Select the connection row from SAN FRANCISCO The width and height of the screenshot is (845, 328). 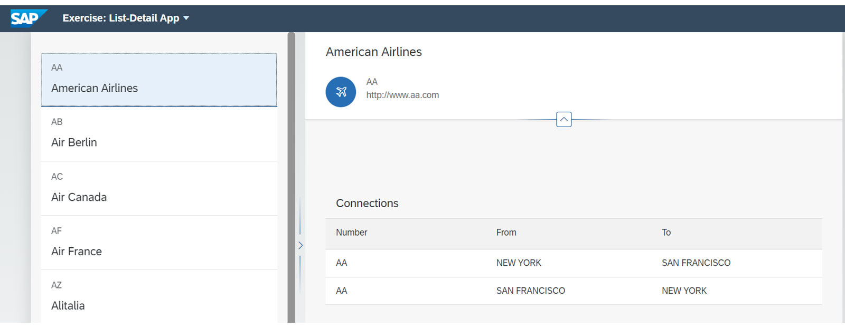pos(574,291)
